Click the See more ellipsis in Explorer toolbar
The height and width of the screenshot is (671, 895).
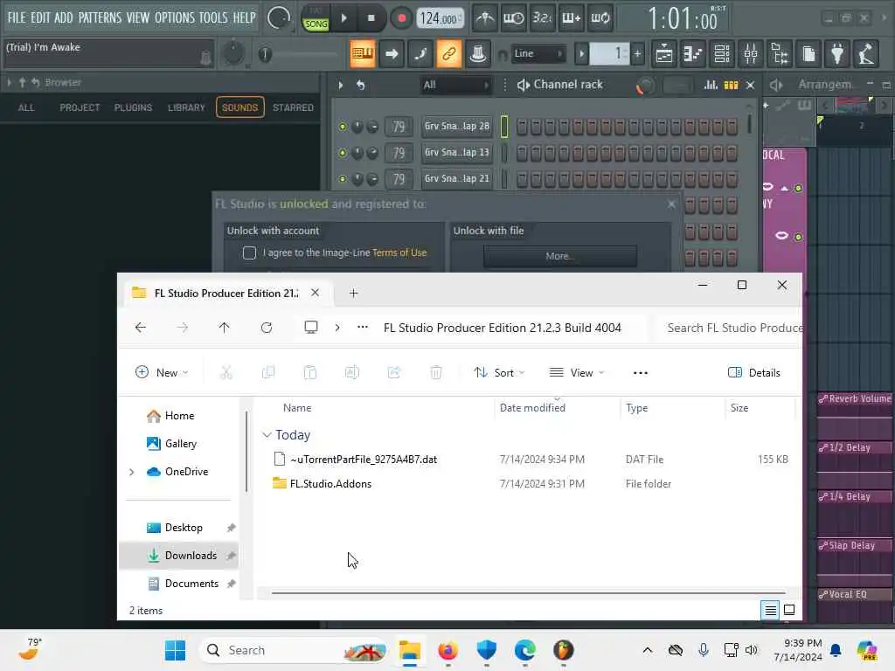coord(641,372)
